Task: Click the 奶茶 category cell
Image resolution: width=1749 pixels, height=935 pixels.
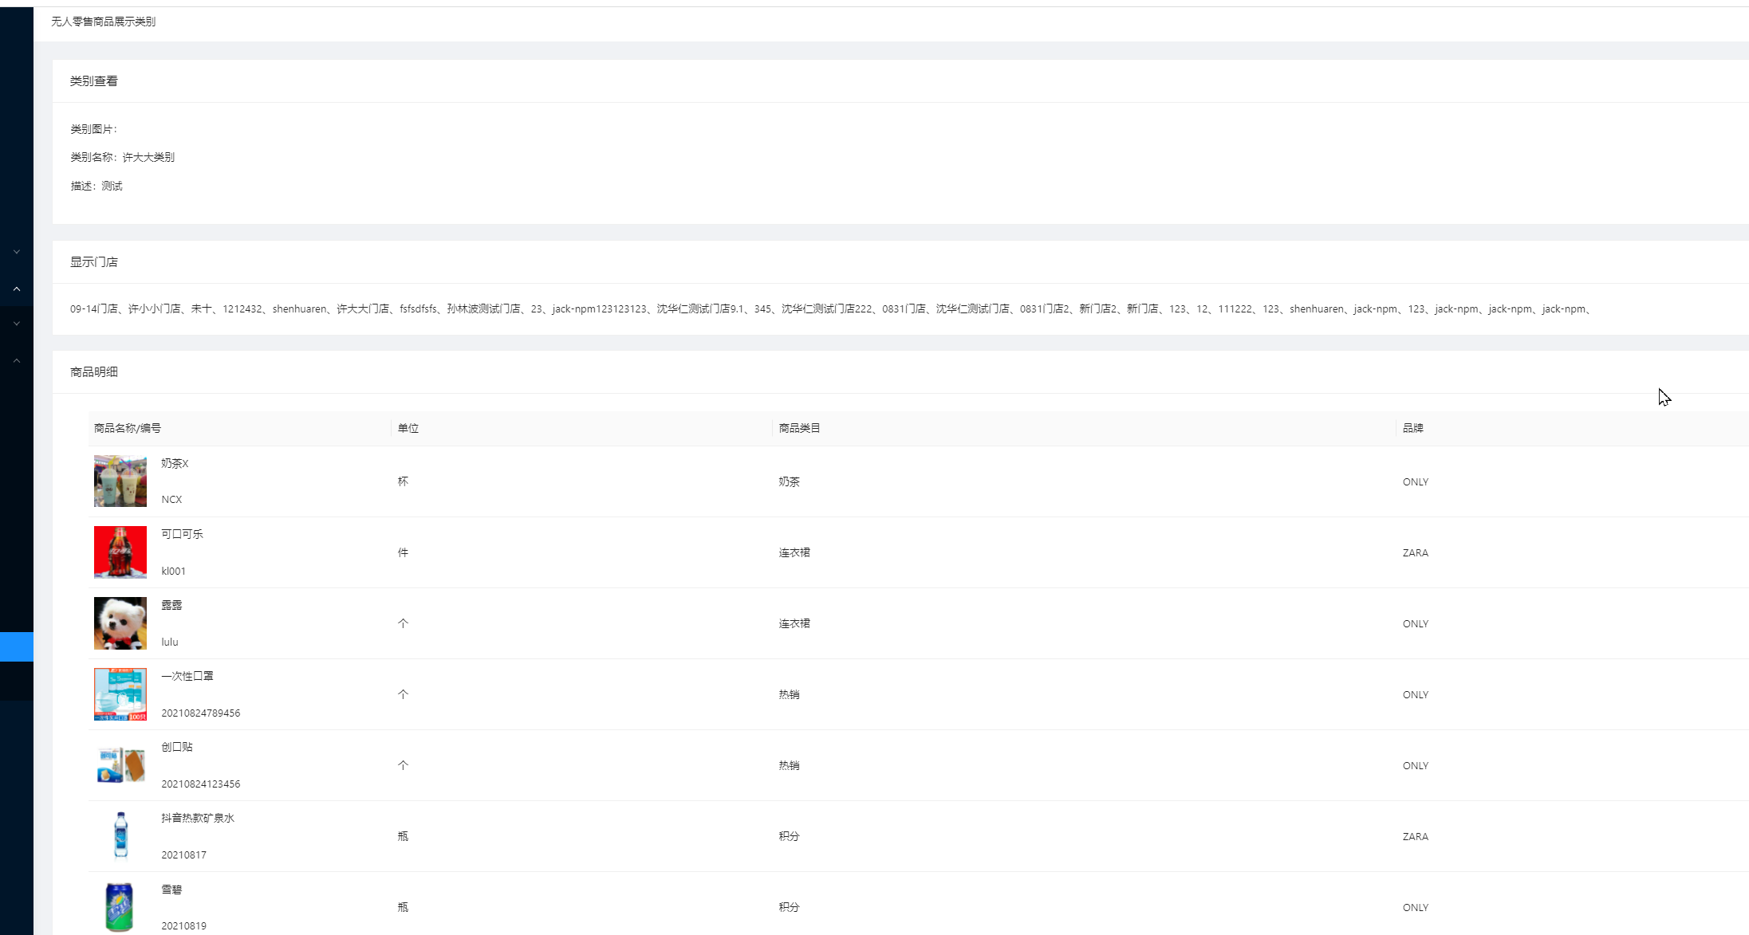Action: 790,481
